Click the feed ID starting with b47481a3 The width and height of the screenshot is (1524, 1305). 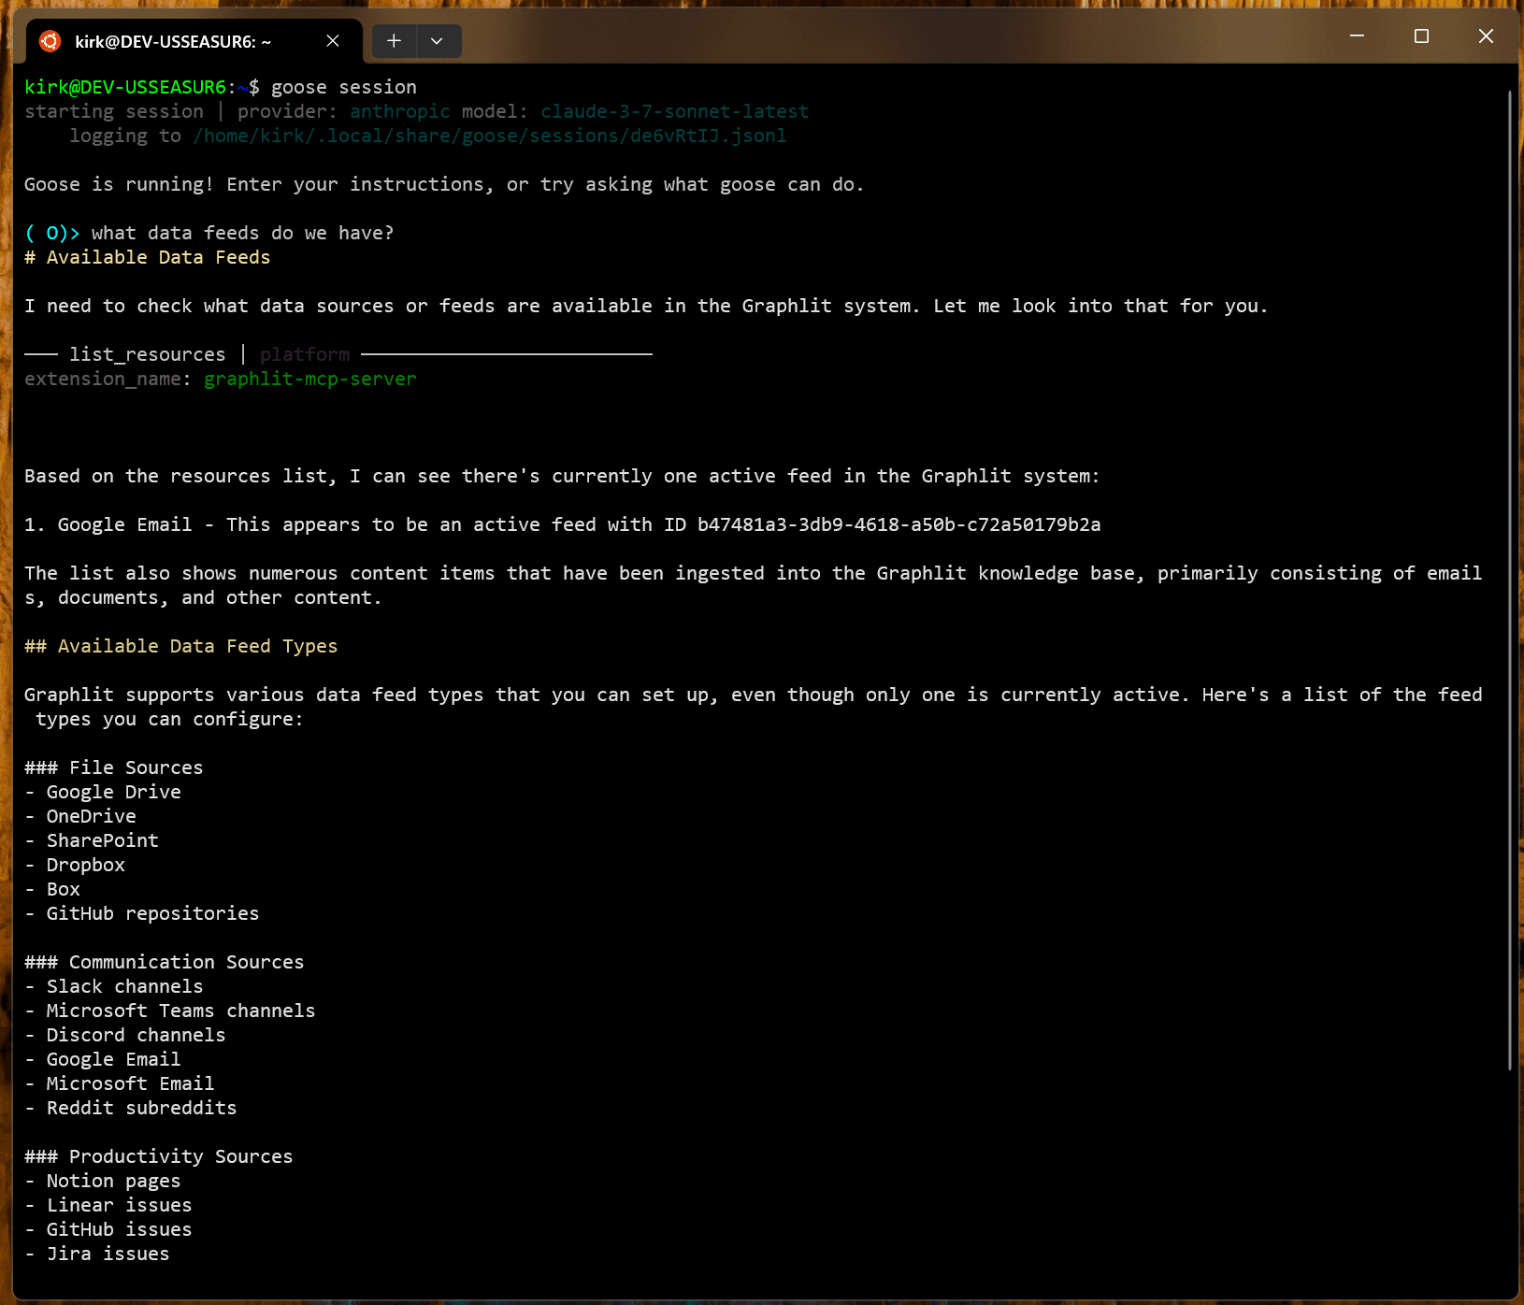click(899, 524)
